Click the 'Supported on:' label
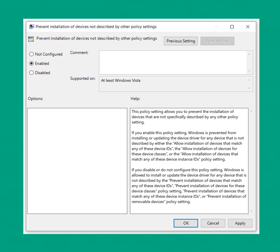Screen dimensions: 280x252 tap(83, 78)
